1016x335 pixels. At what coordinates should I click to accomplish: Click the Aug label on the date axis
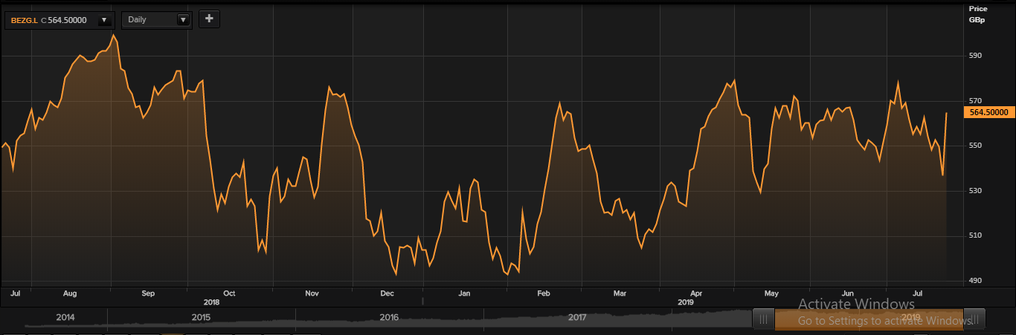(x=71, y=293)
